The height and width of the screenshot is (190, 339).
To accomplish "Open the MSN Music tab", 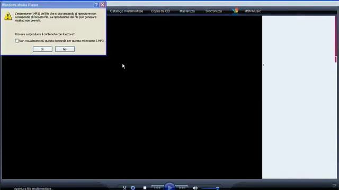I will (x=253, y=11).
